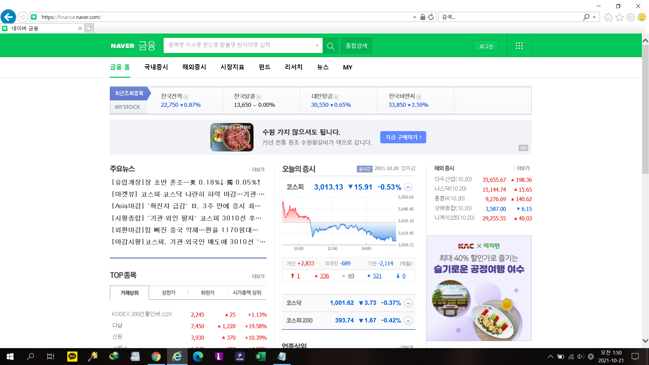Close the 네이버 금융 browser tab
Screen dimensions: 649x365
click(80, 28)
